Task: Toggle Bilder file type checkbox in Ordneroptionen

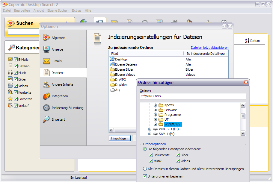Action: (178, 155)
